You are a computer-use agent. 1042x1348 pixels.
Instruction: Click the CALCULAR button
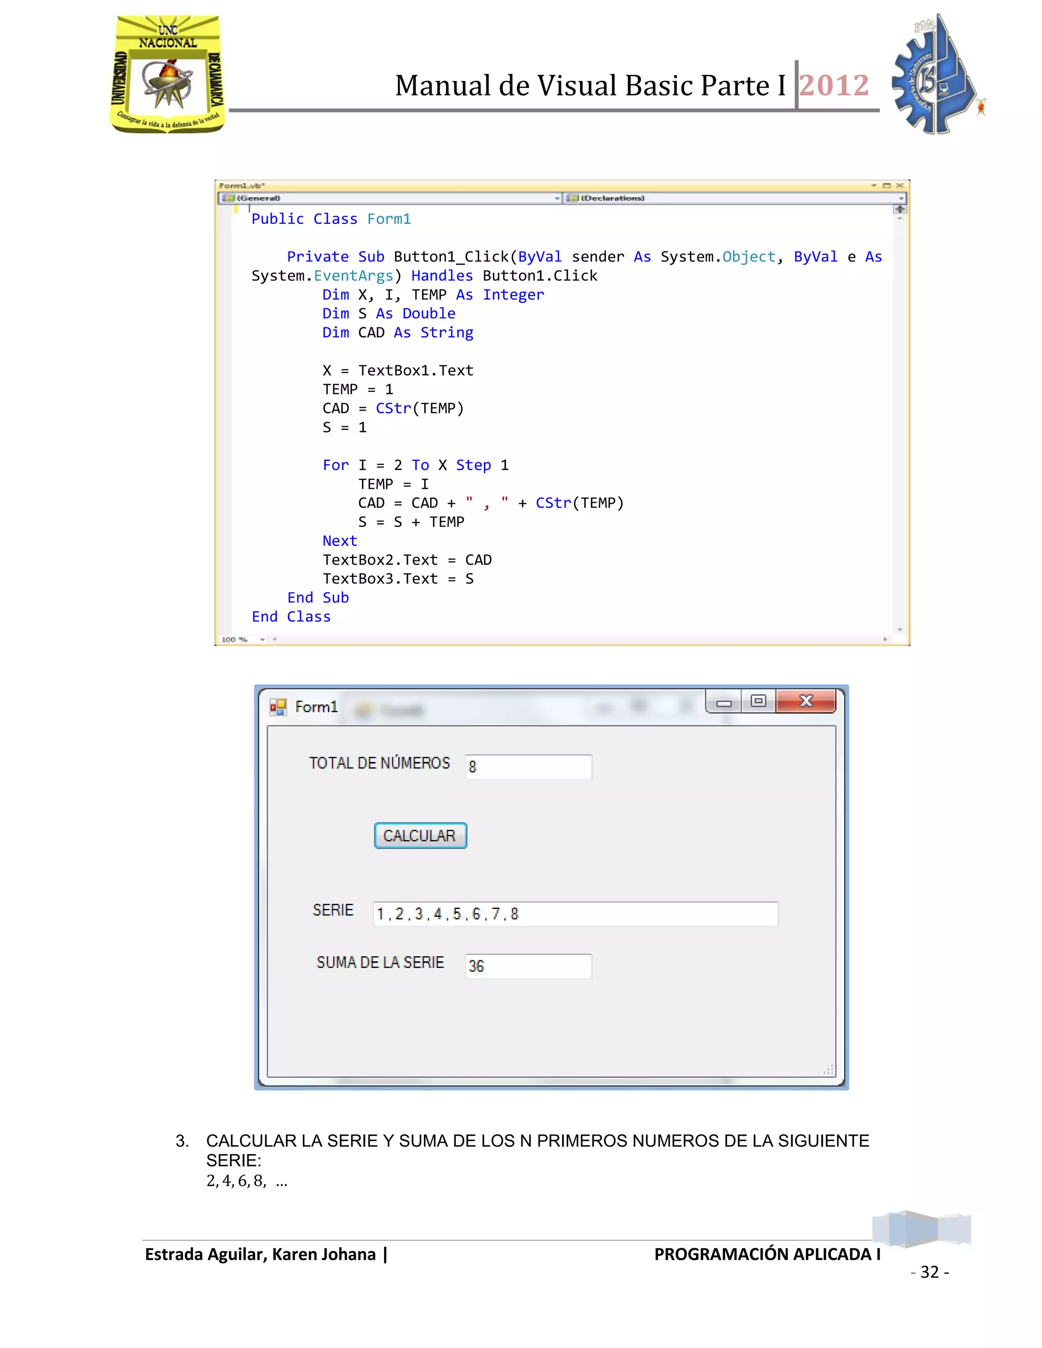coord(420,835)
